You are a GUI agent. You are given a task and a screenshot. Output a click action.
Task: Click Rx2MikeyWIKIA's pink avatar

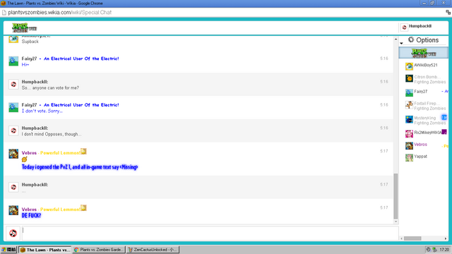409,133
